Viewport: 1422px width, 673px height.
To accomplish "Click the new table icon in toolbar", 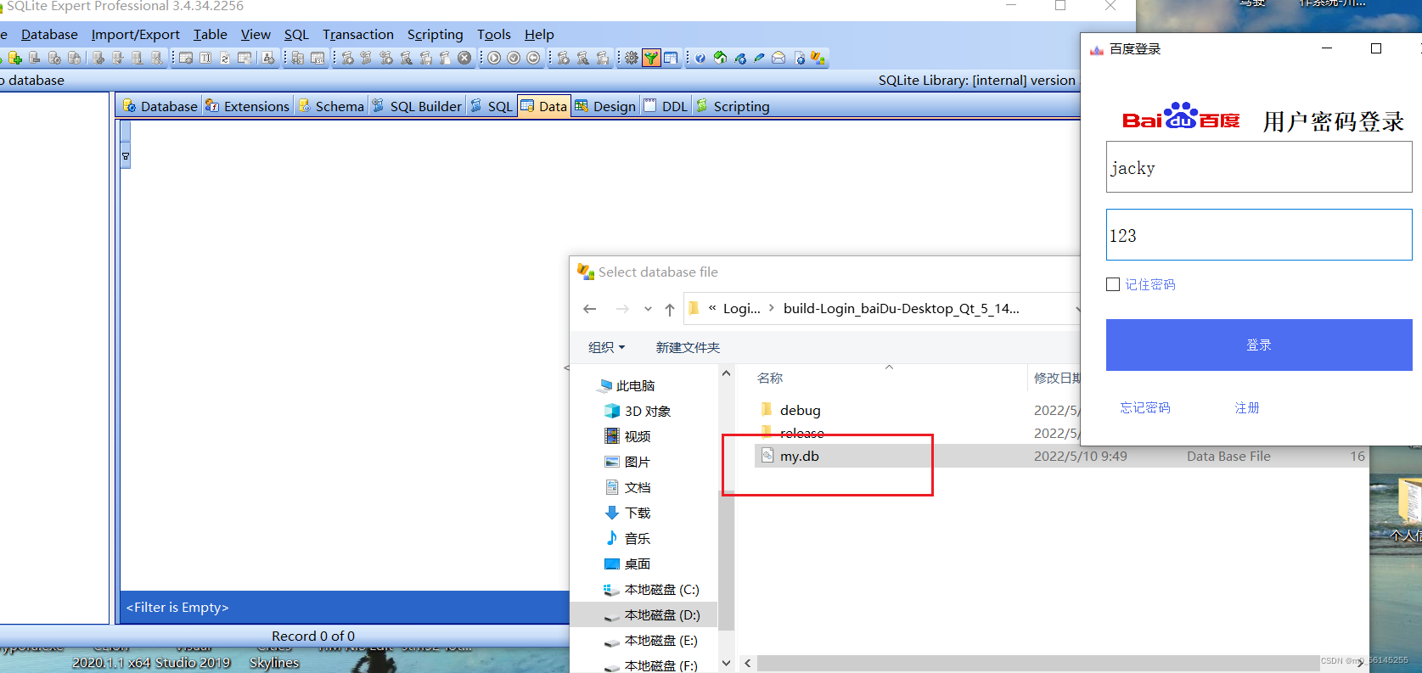I will click(186, 58).
